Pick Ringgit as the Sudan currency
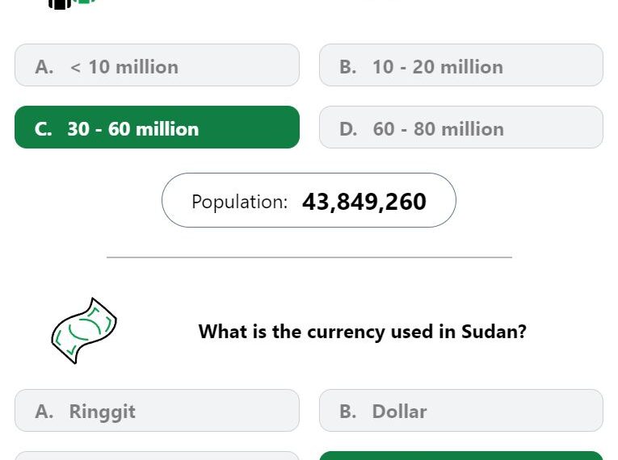 pos(157,411)
